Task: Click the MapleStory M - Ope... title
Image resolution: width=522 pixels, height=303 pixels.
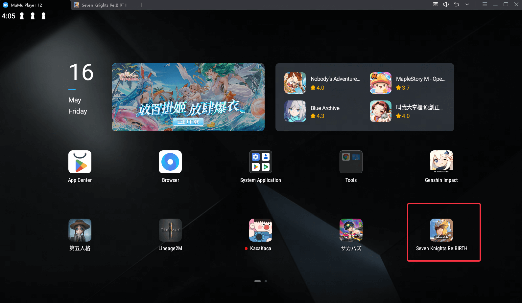Action: pos(421,79)
